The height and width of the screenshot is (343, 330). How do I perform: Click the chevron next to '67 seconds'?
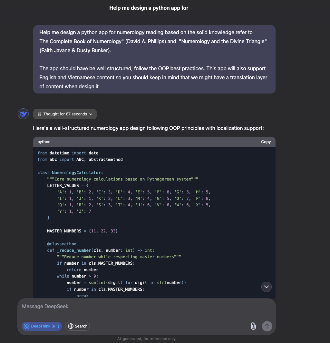pyautogui.click(x=91, y=114)
